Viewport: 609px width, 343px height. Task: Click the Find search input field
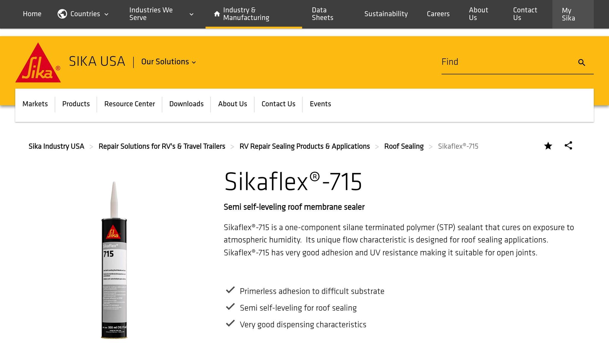[x=506, y=63]
